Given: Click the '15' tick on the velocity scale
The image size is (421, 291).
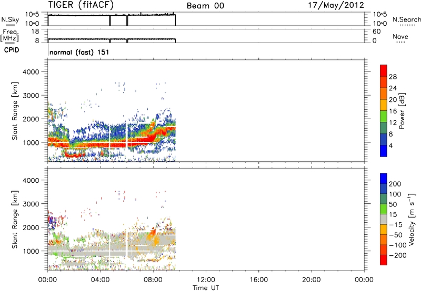Looking at the screenshot, I should pos(393,214).
